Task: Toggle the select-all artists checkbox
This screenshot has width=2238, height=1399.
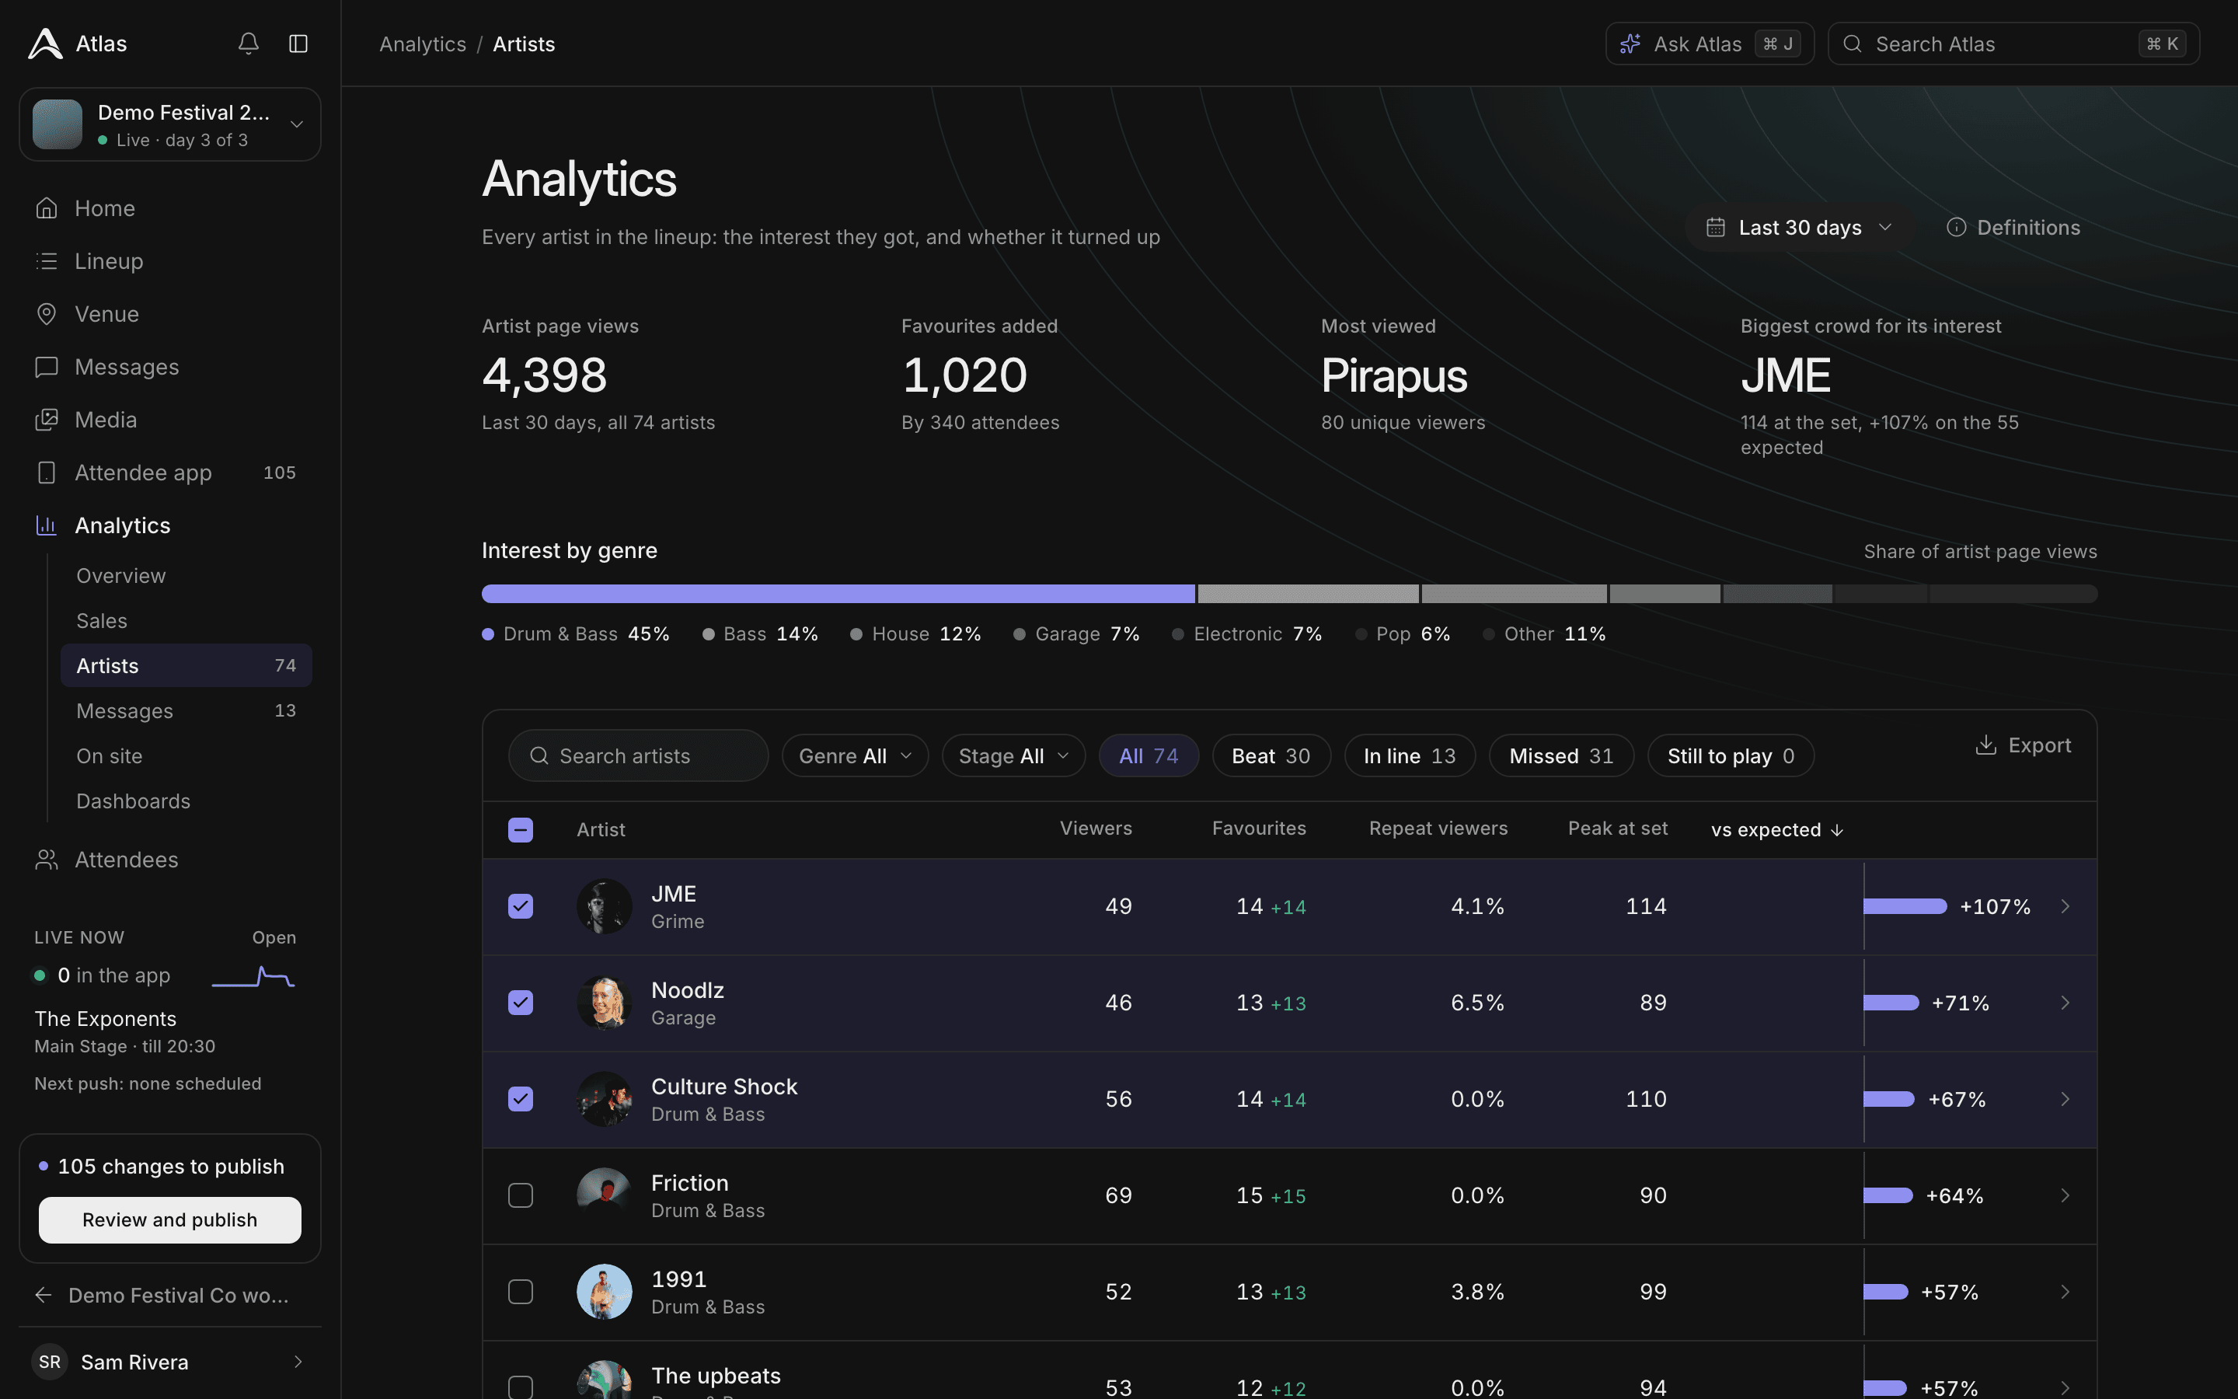Action: pos(521,830)
